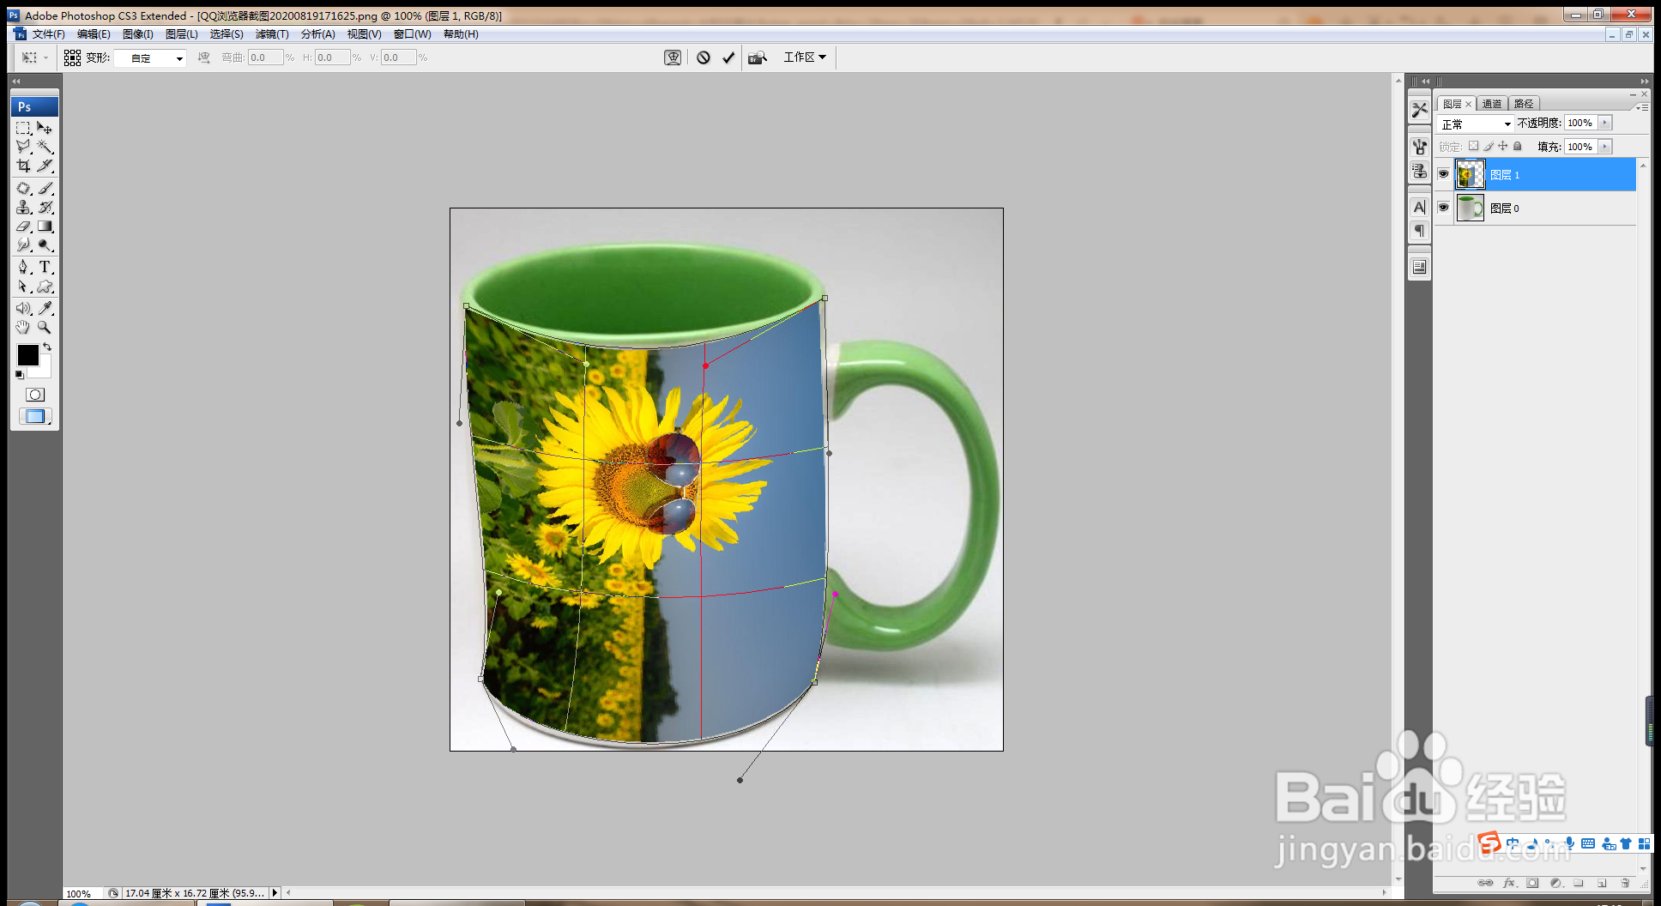Open the 编辑(E) menu

[x=94, y=34]
